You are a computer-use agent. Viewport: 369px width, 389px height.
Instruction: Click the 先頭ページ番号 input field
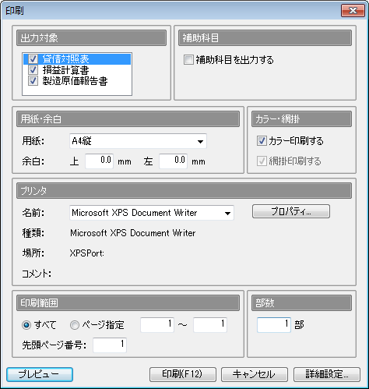[110, 345]
